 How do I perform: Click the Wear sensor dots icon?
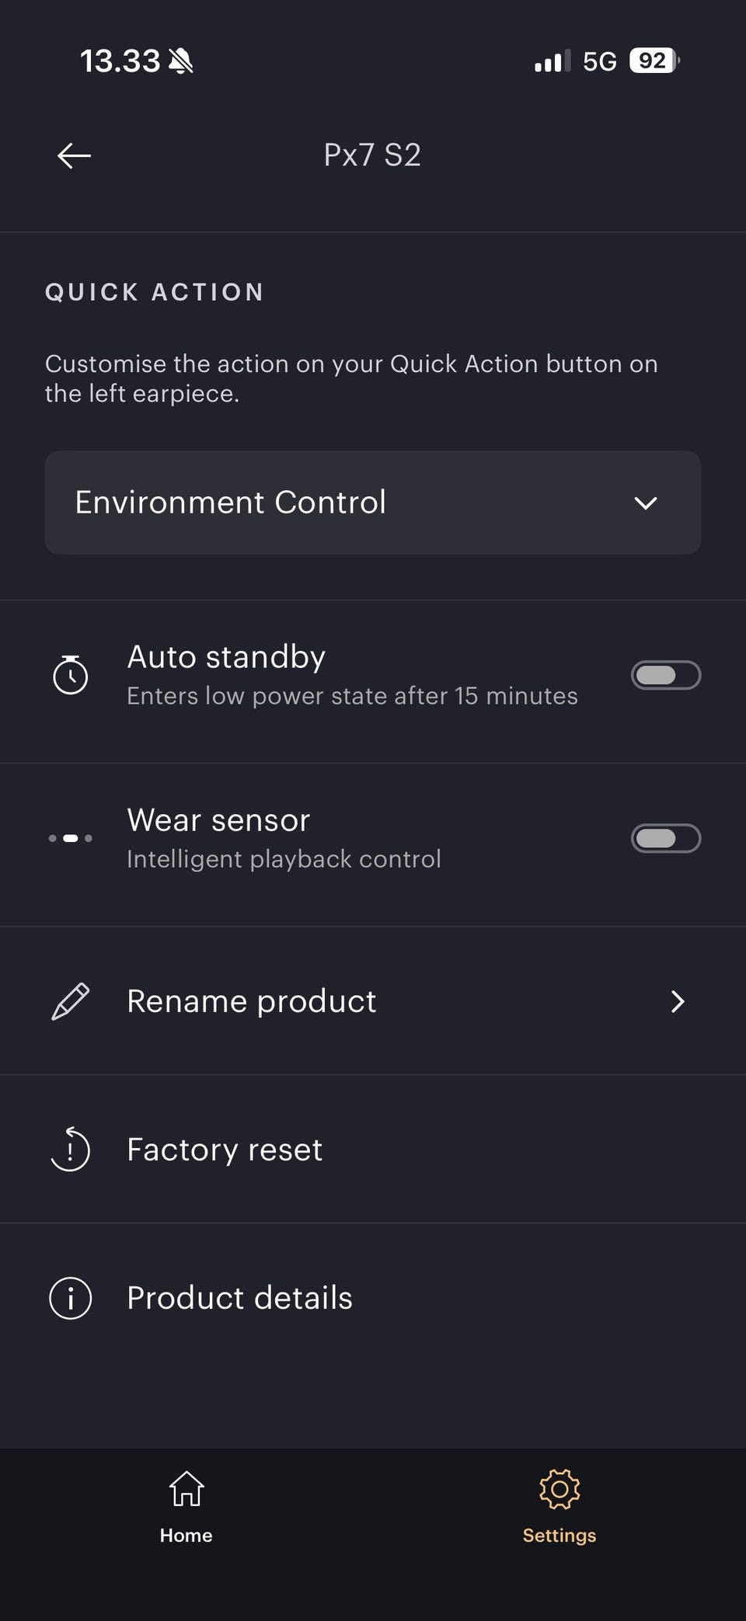70,838
